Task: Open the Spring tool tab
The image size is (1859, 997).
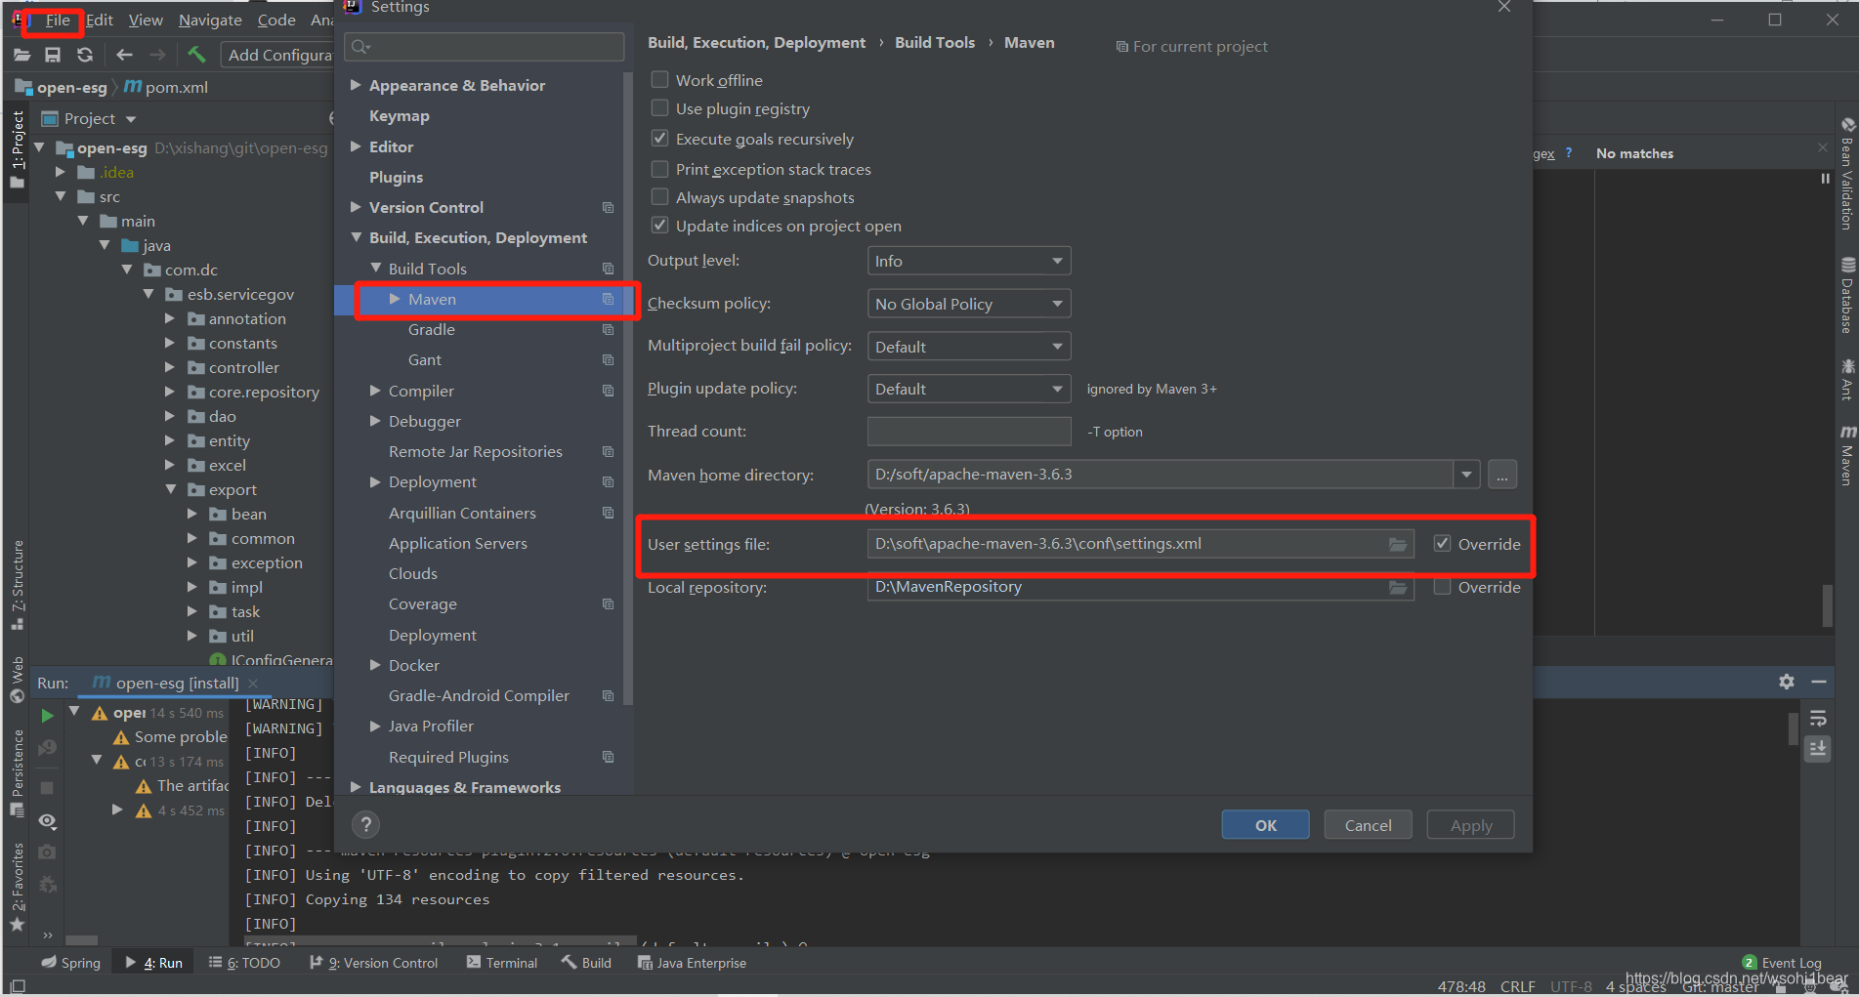Action: pos(70,963)
